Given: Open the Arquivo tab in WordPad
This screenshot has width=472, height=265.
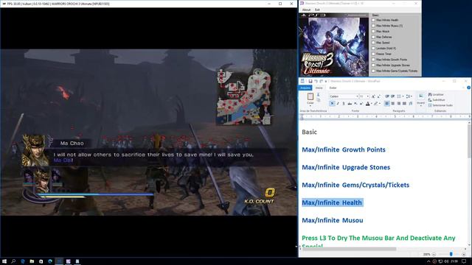Looking at the screenshot, I should [x=305, y=88].
